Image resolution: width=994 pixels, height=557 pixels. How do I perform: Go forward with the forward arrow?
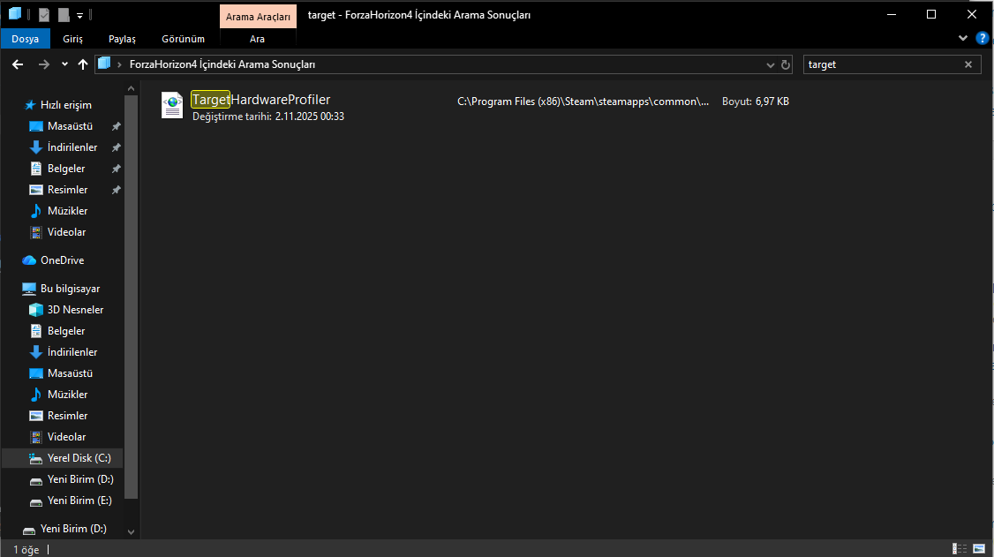[x=44, y=64]
